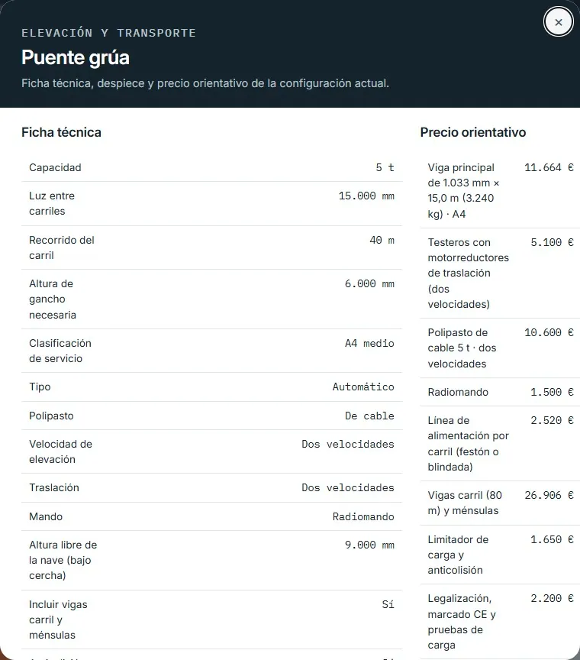Click the 'Precio orientativo' heading
Viewport: 580px width, 660px height.
point(472,132)
